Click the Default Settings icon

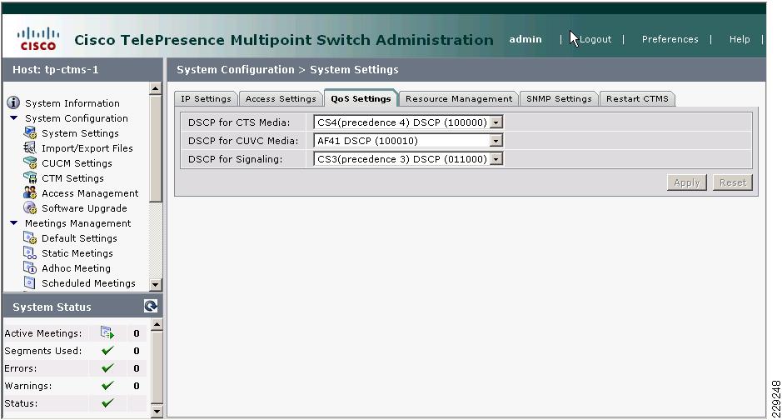click(30, 238)
